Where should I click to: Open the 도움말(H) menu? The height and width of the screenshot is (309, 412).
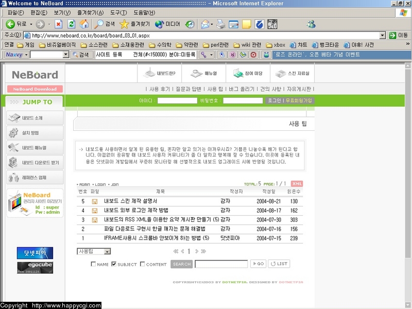click(x=144, y=12)
